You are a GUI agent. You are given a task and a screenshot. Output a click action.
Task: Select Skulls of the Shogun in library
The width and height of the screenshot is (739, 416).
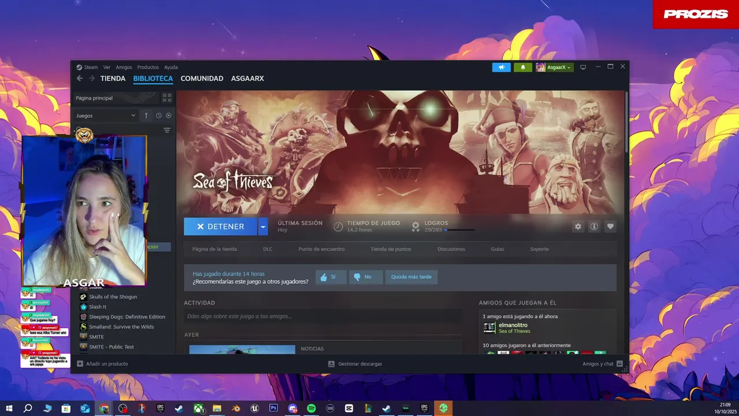[113, 296]
